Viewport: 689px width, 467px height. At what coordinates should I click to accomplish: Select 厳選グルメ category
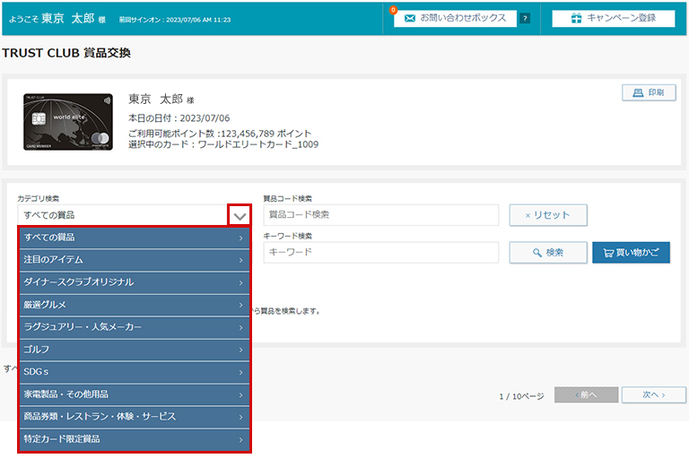(x=134, y=305)
